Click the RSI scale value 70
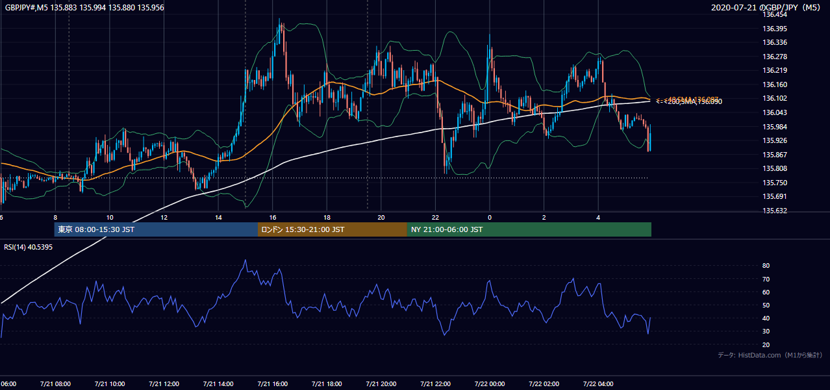 (766, 279)
